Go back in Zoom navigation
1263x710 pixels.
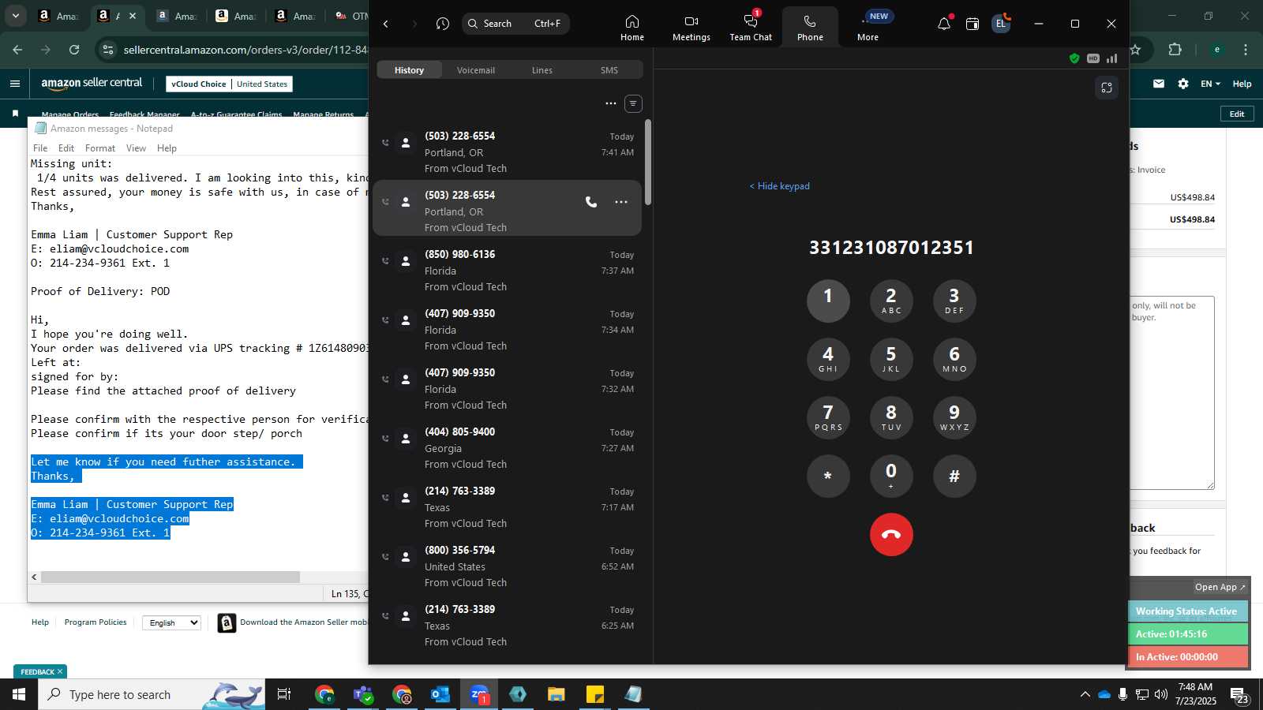386,24
